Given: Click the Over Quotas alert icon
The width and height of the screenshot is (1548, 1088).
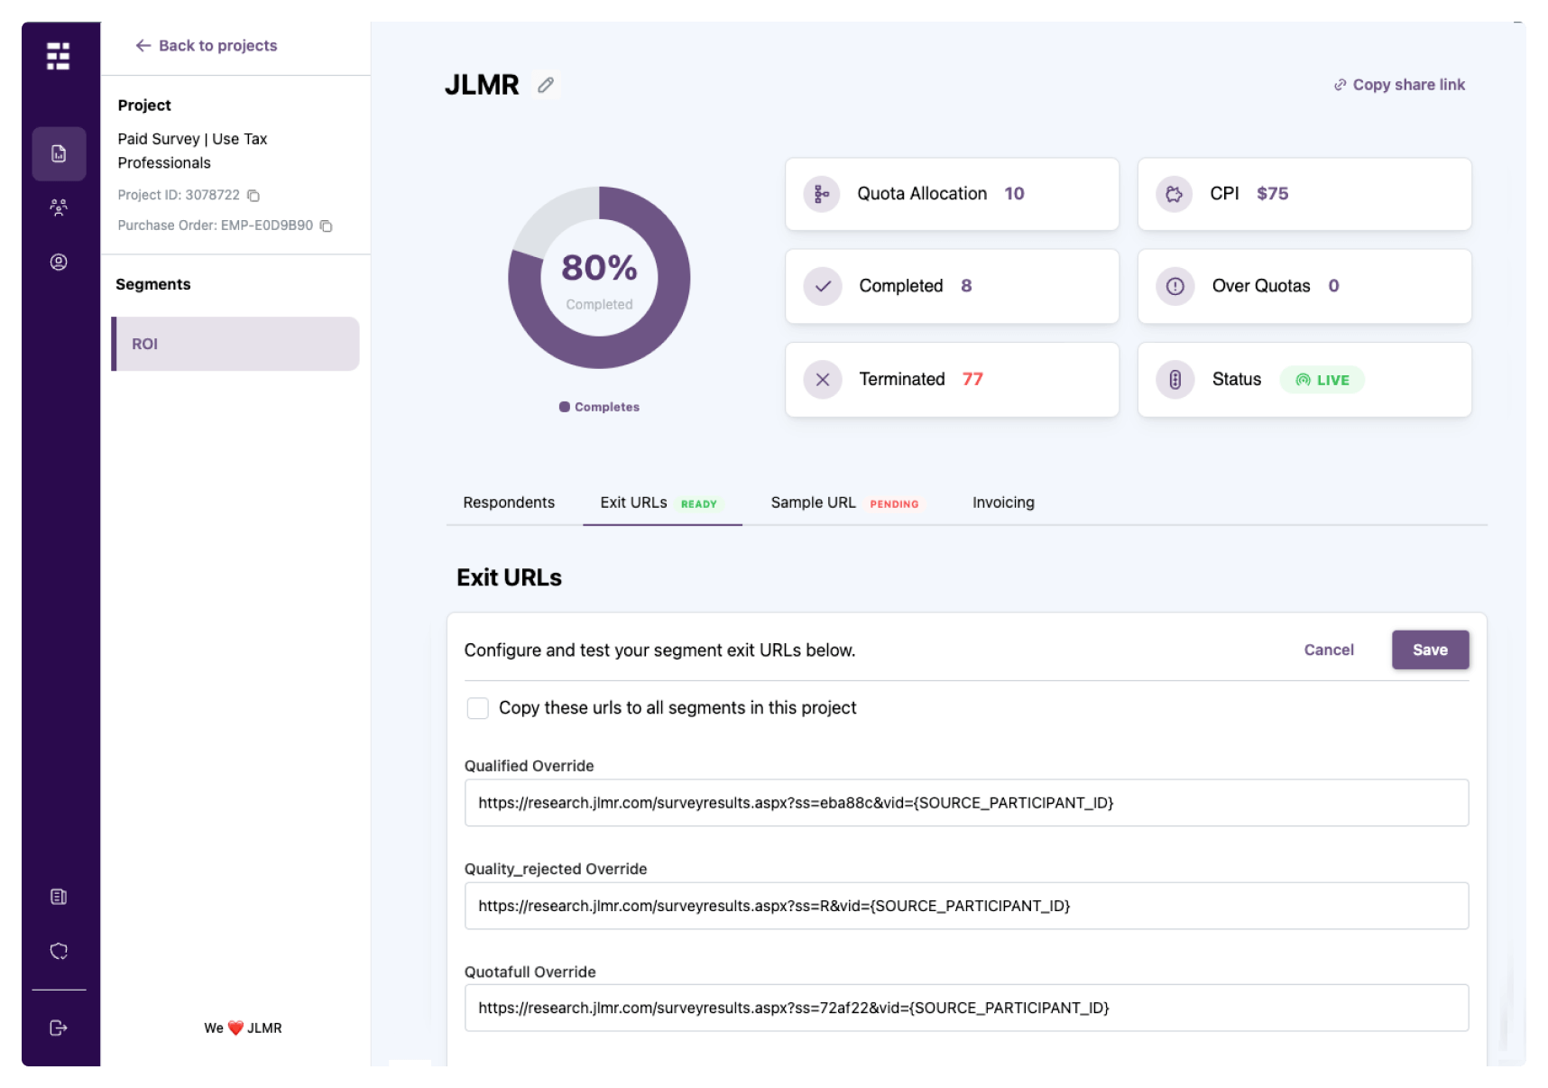Looking at the screenshot, I should click(1175, 287).
